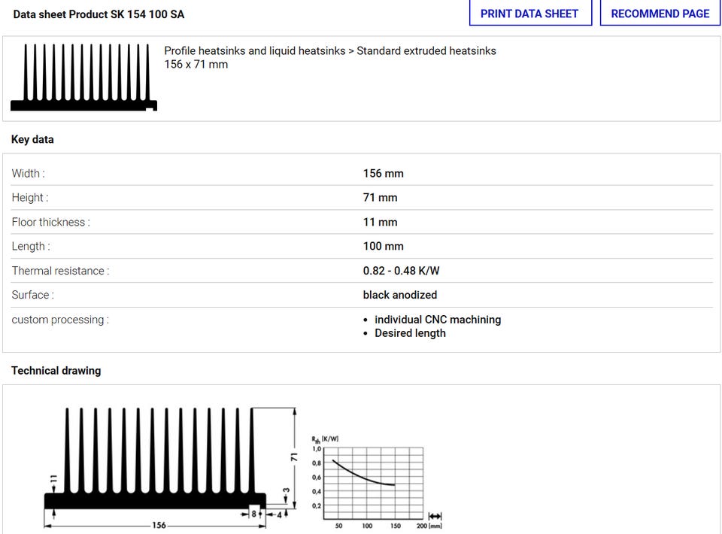Click the 156 x 71 mm dimension text

(x=196, y=65)
